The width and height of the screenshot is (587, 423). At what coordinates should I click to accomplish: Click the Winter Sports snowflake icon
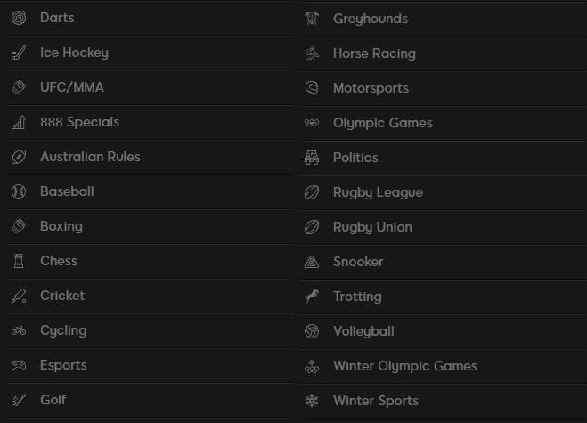[312, 401]
